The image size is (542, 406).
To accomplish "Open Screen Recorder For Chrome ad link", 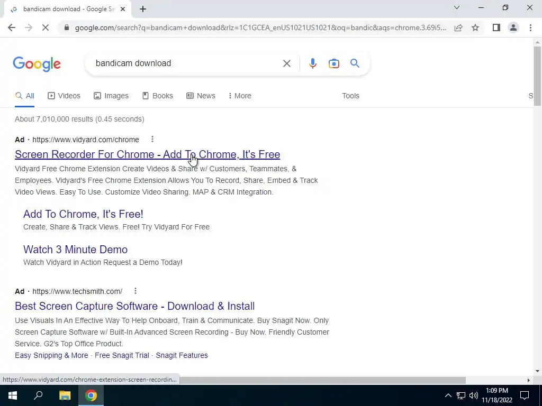I will pyautogui.click(x=147, y=154).
